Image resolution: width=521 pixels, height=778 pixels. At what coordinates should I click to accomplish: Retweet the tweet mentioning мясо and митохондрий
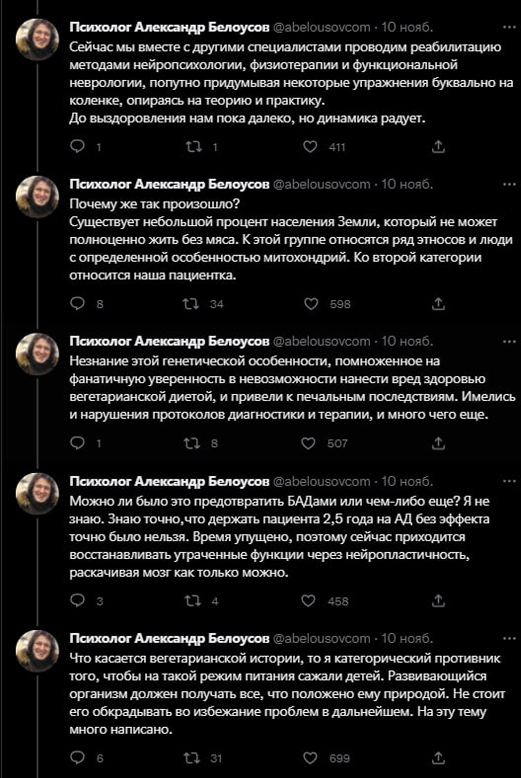191,304
